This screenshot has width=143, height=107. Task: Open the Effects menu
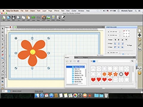pyautogui.click(x=57, y=11)
